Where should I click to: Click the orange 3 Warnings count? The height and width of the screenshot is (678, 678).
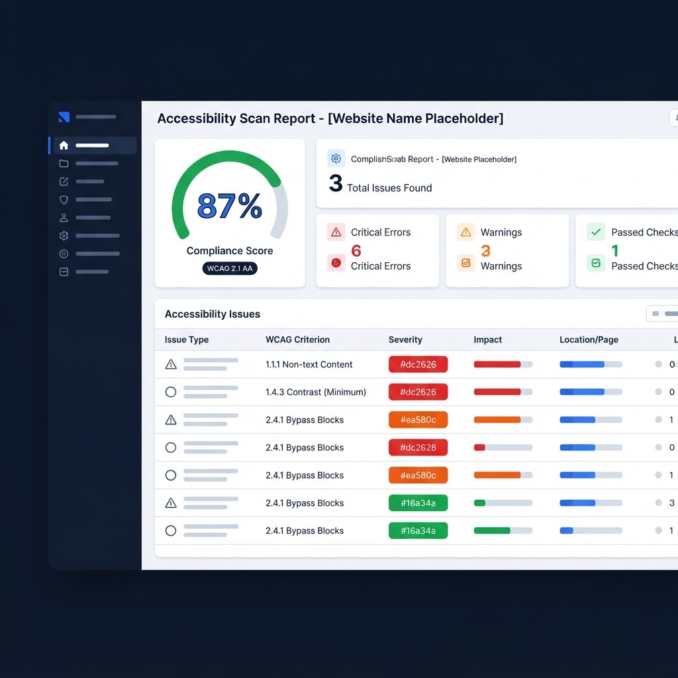[x=485, y=250]
